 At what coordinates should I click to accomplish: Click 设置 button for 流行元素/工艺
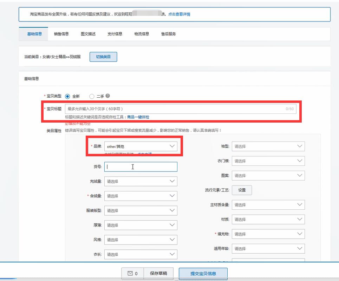[242, 190]
